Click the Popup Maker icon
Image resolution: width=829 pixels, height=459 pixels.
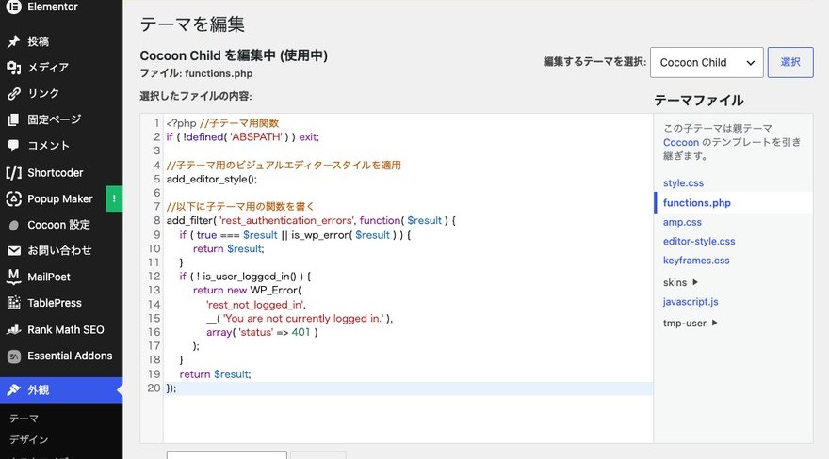(x=14, y=198)
